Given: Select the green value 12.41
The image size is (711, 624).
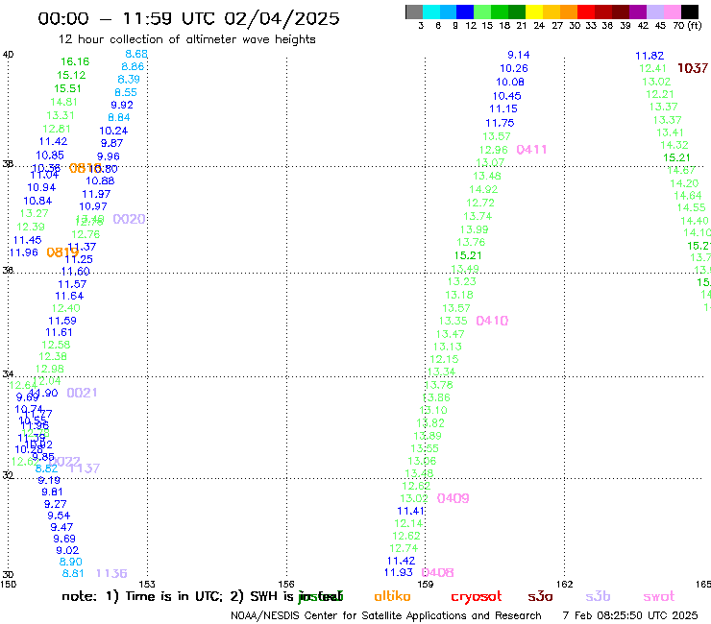Looking at the screenshot, I should click(x=652, y=69).
